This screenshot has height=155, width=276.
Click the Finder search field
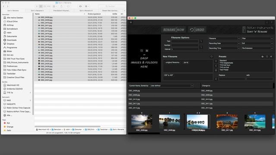[112, 6]
